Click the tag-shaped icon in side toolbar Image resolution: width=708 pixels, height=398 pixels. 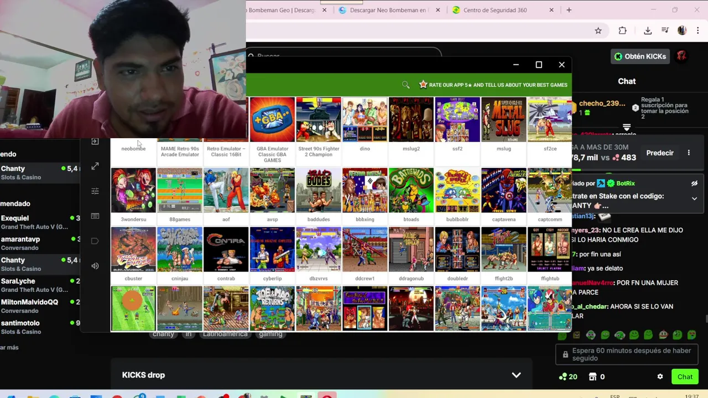click(x=95, y=241)
